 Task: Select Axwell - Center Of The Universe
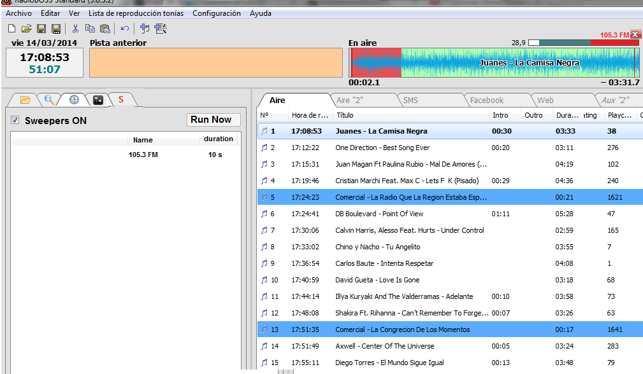[x=450, y=346]
